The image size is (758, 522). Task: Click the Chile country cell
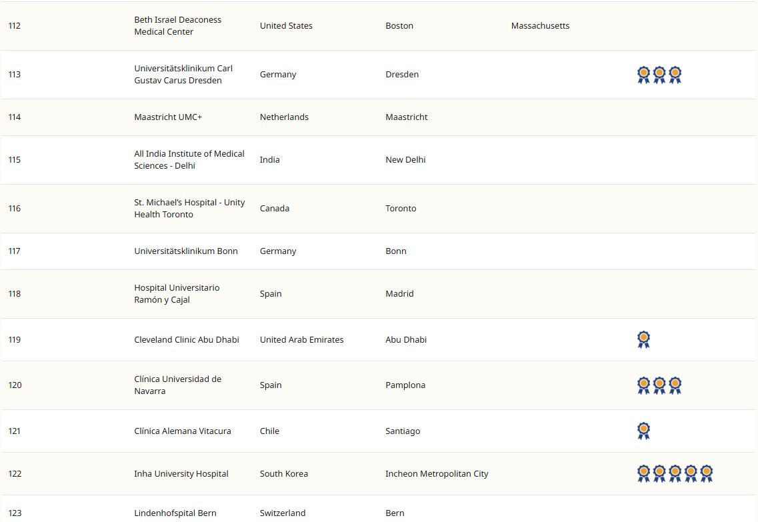(269, 431)
